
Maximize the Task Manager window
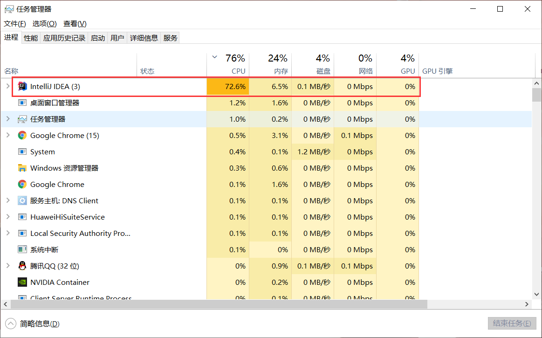500,9
